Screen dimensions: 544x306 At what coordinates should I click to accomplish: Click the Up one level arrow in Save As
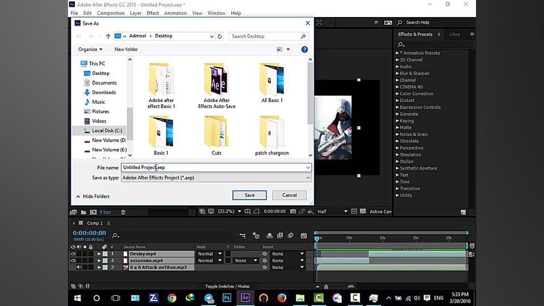108,36
